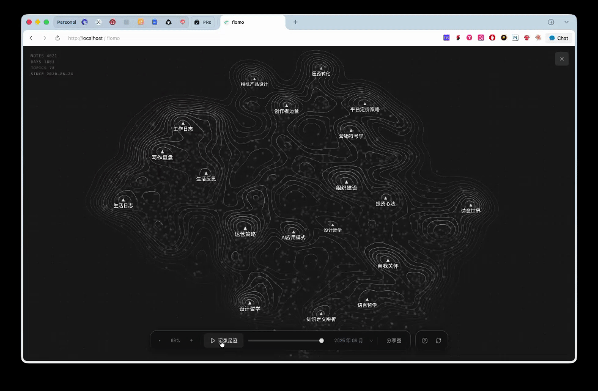598x391 pixels.
Task: Click the 组织建设 topic label
Action: [347, 188]
